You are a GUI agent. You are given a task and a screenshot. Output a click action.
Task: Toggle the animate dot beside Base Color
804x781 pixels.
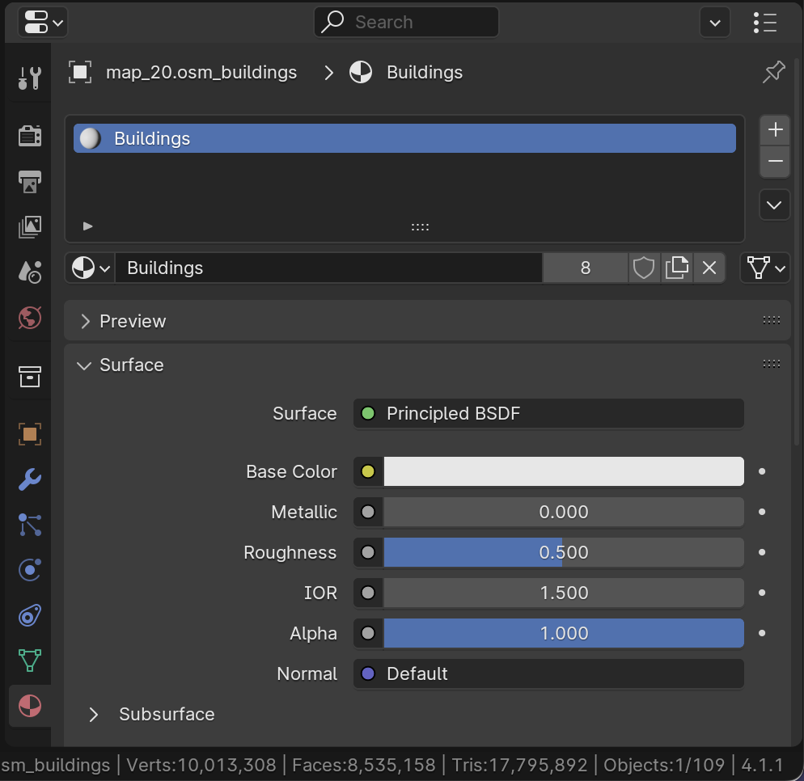pos(762,471)
